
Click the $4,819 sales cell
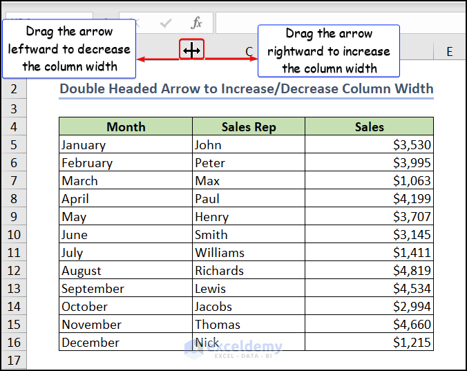(x=369, y=271)
